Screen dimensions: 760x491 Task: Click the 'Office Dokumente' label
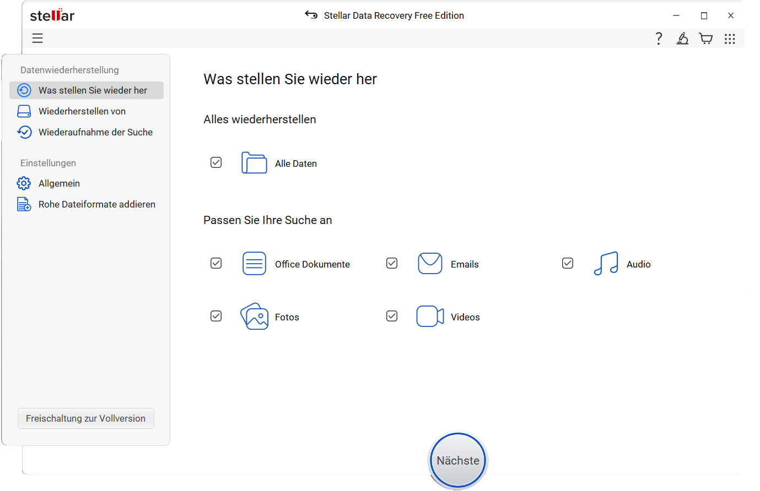[x=312, y=264]
